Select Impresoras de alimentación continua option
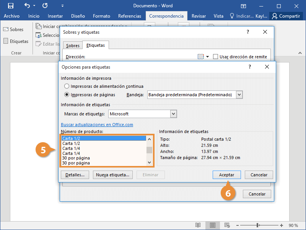306x230 pixels. (x=67, y=86)
